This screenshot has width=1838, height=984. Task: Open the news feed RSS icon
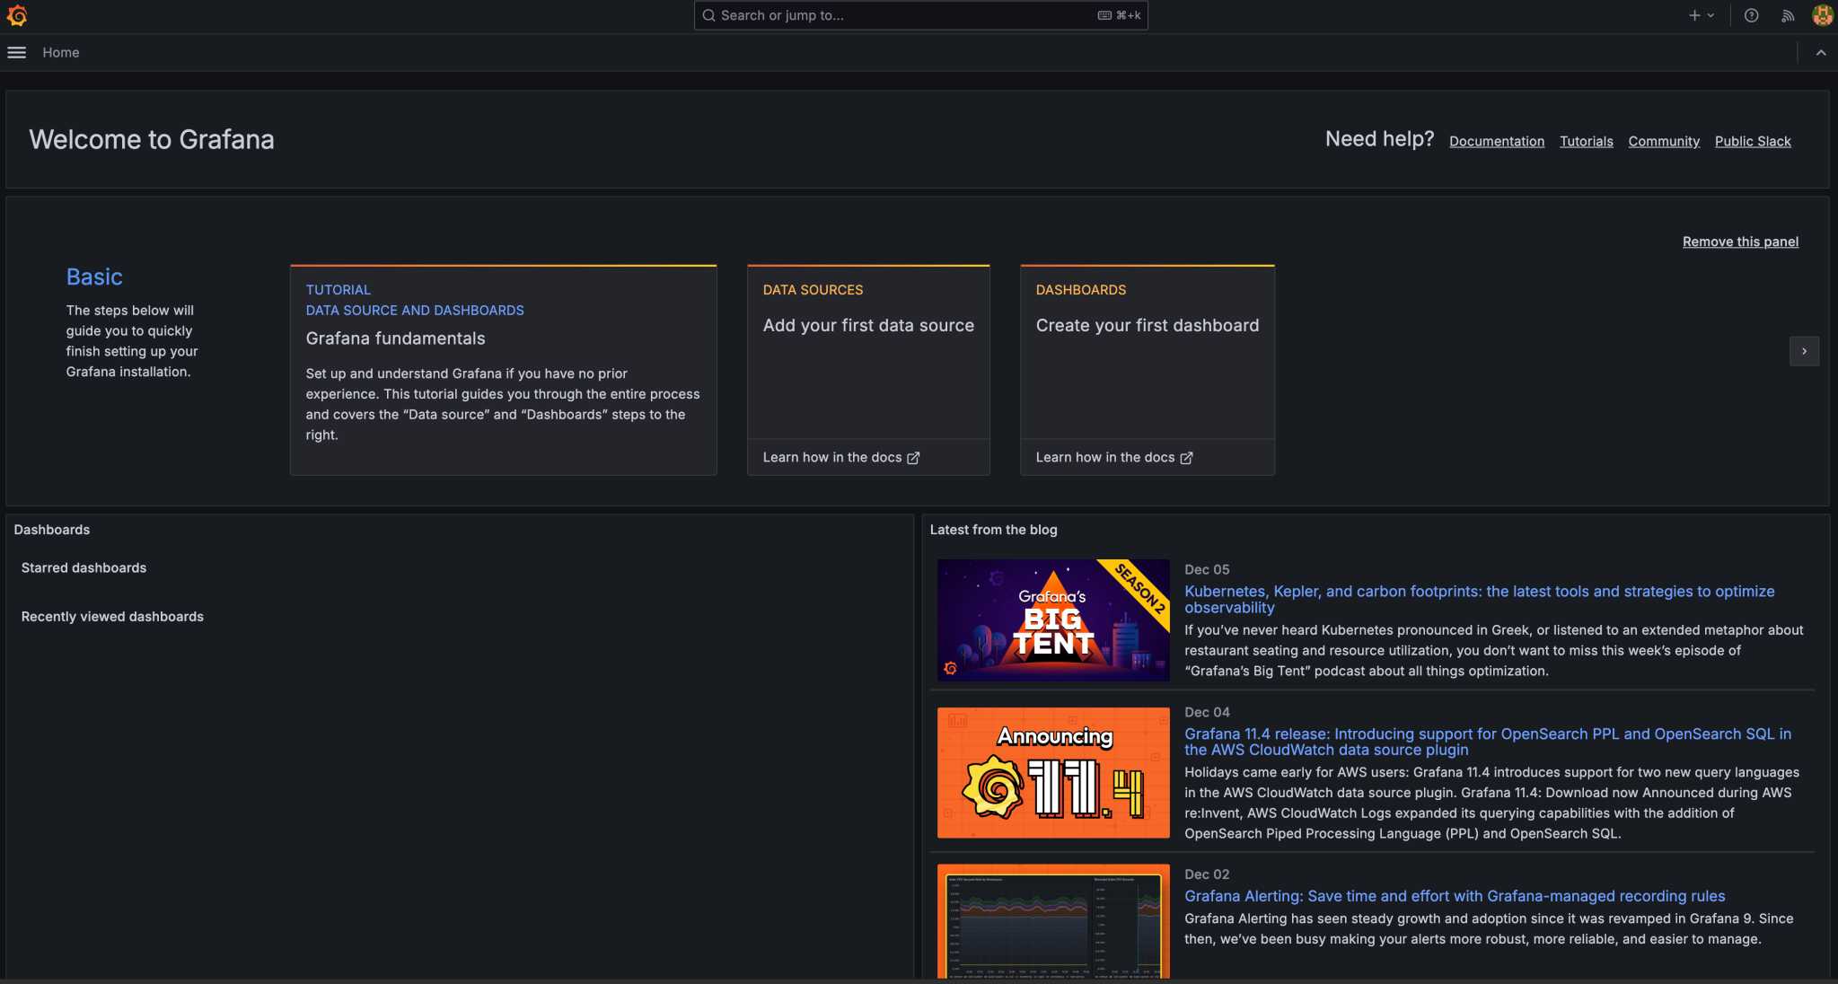point(1788,15)
